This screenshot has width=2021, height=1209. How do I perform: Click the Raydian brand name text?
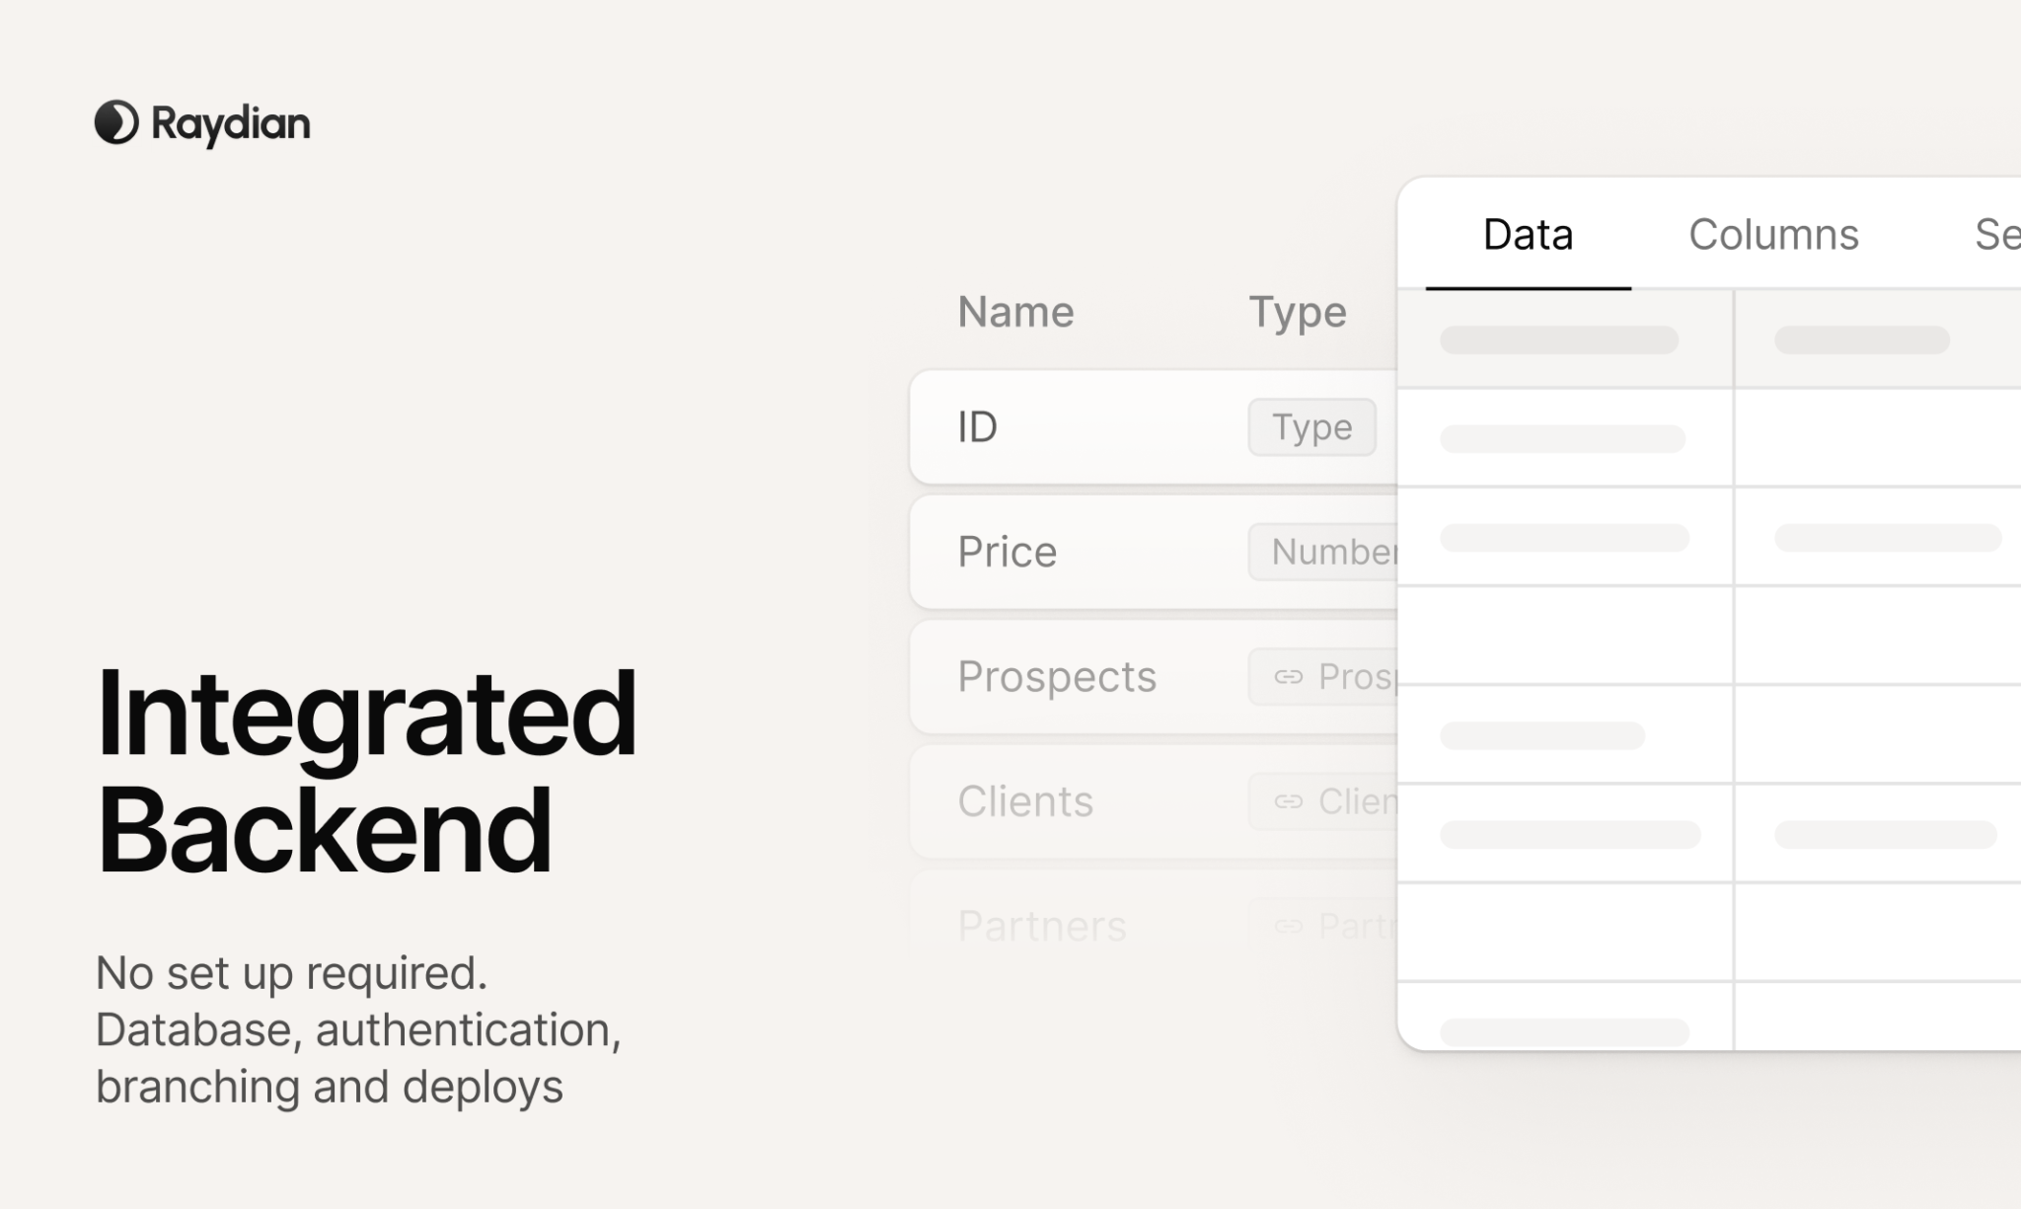(x=231, y=123)
